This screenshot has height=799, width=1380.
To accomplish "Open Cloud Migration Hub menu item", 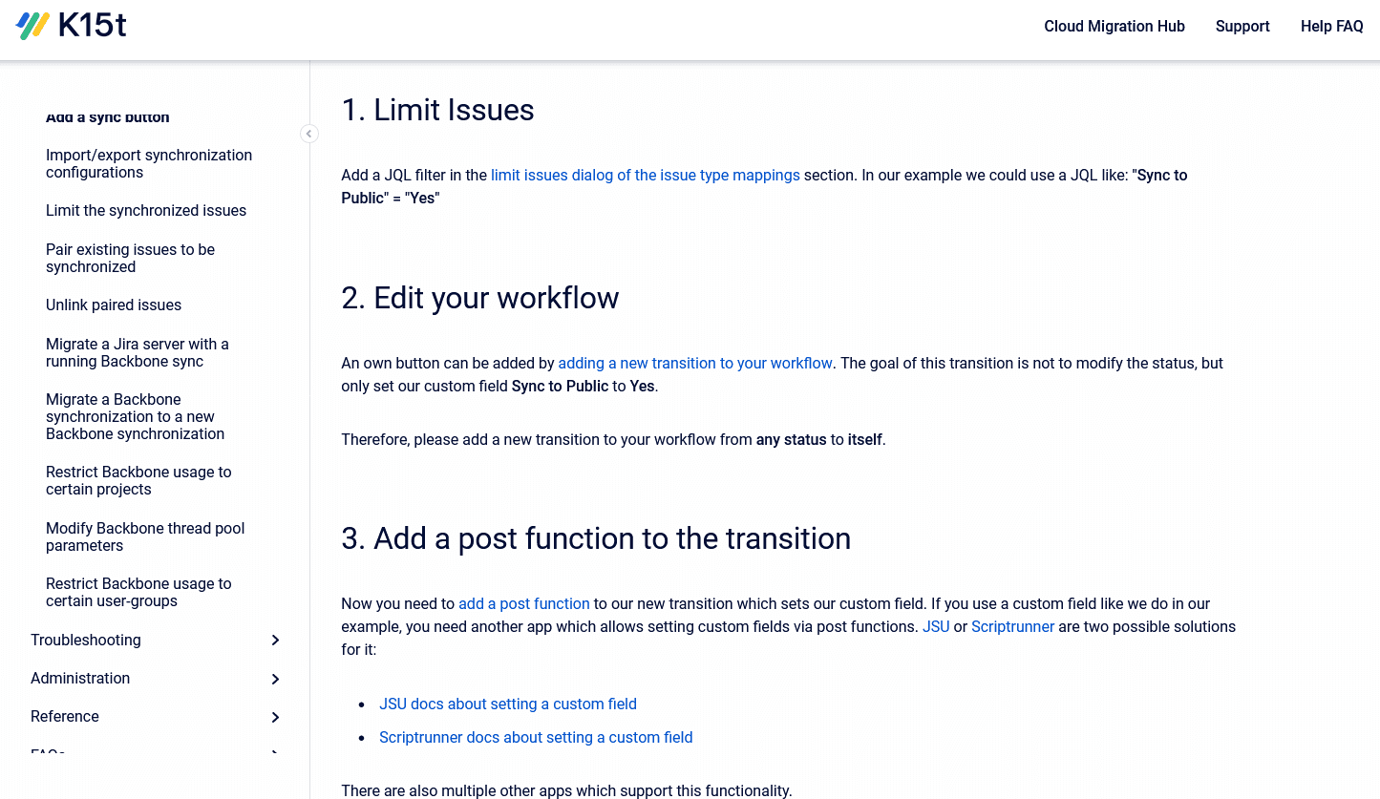I will [x=1114, y=27].
